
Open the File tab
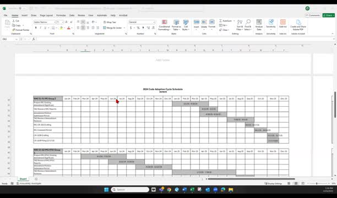6,15
